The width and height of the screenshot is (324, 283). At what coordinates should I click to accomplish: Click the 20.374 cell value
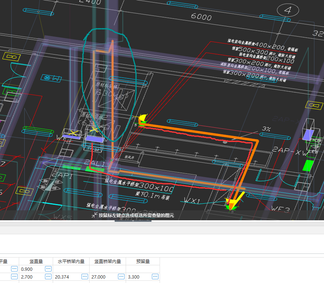(x=62, y=277)
